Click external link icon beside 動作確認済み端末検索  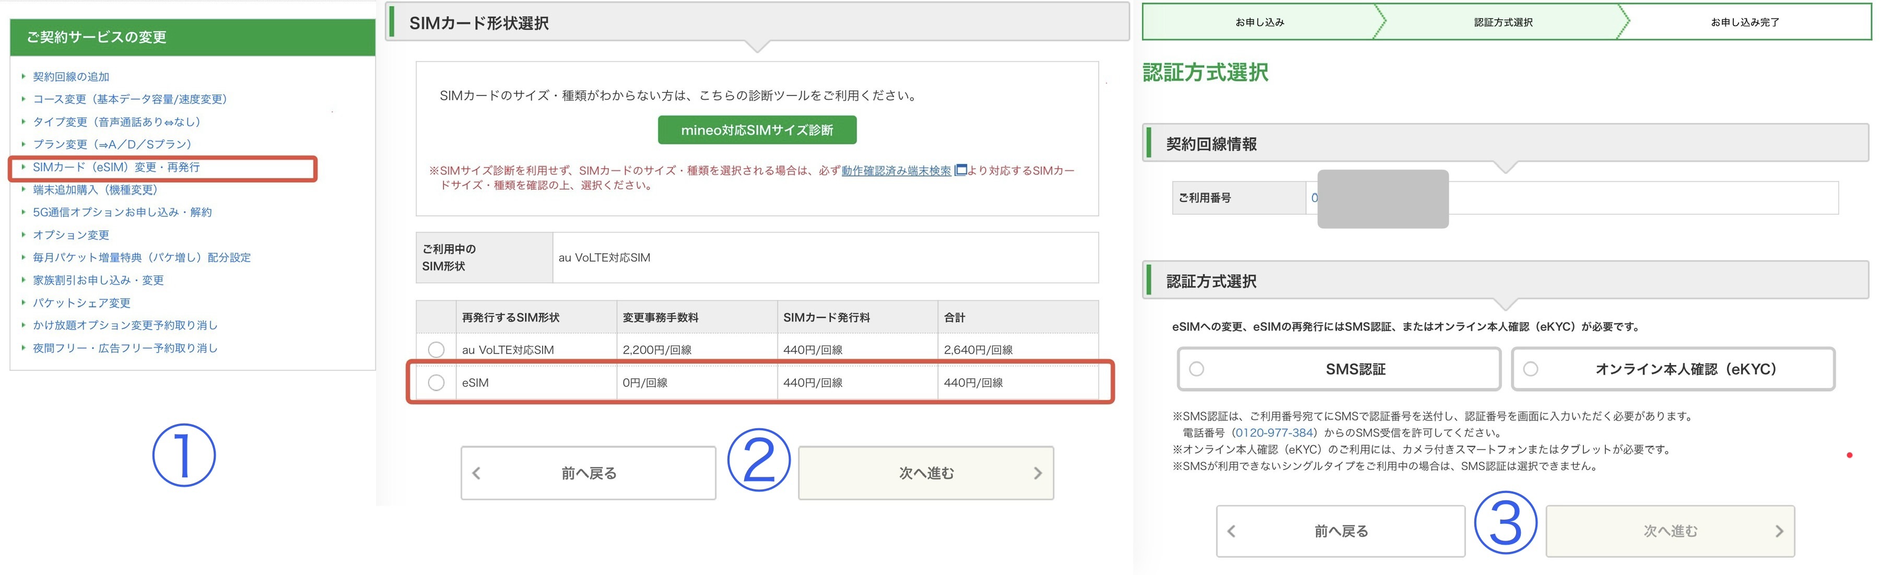[960, 170]
